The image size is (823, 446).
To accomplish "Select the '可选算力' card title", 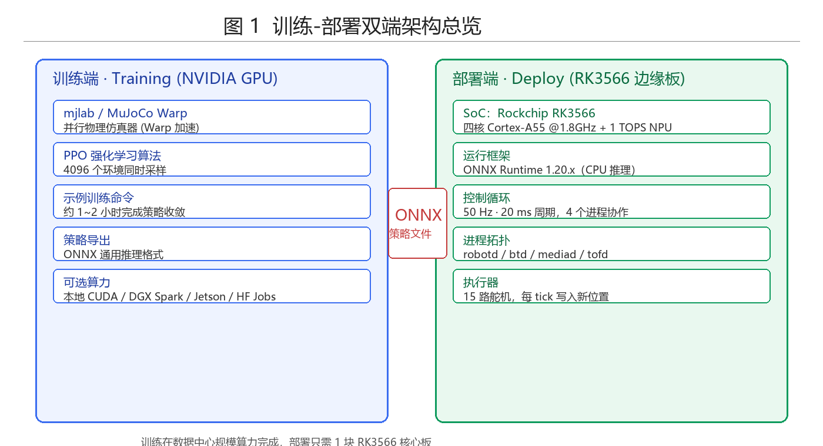I will 87,282.
